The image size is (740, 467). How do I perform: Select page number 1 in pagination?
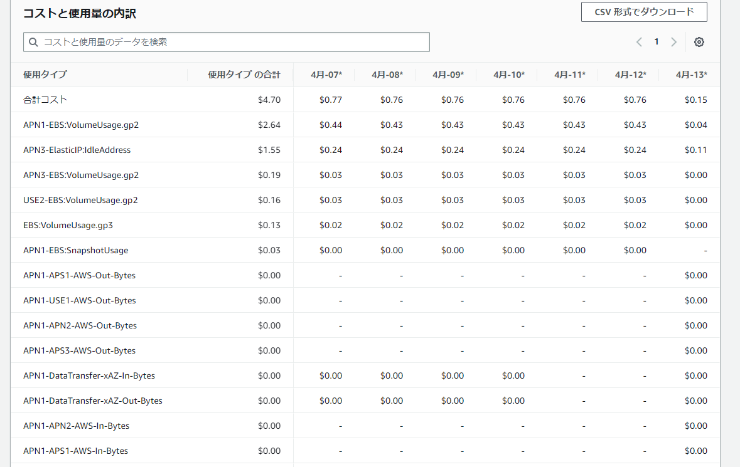pos(657,42)
